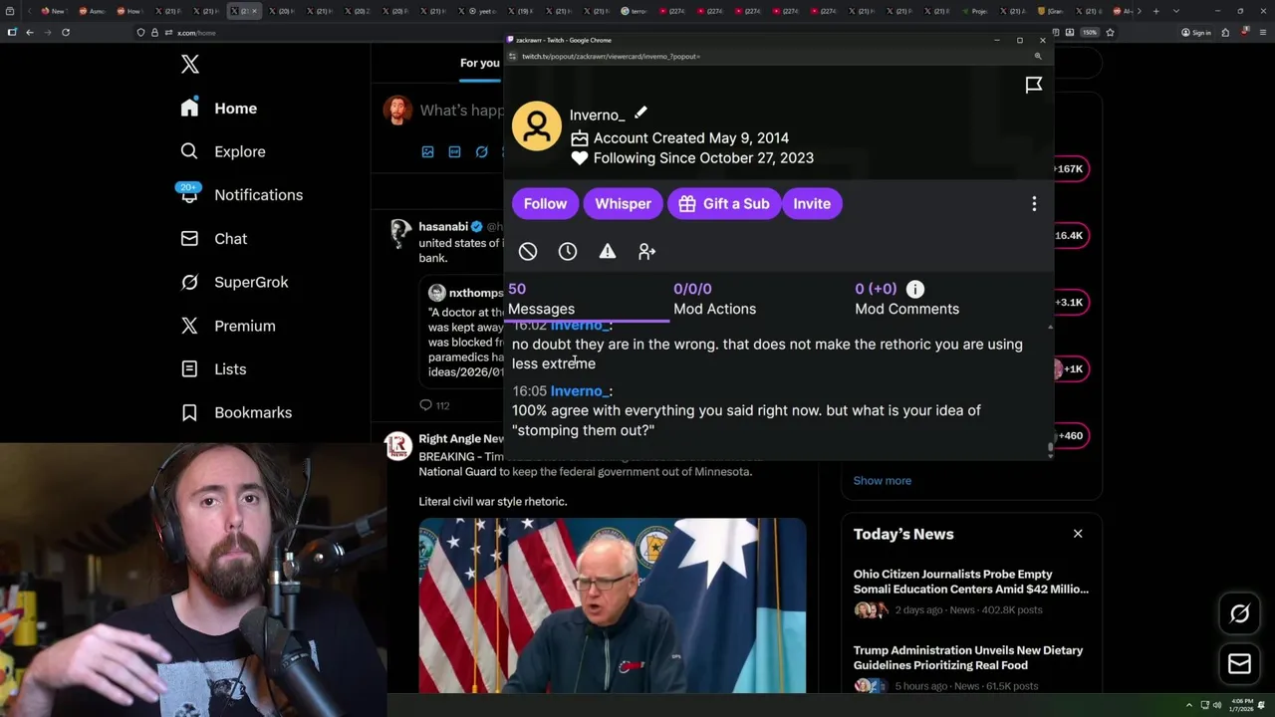This screenshot has height=717, width=1275.
Task: Click the message scrollbar in viewer card
Action: coord(1050,449)
